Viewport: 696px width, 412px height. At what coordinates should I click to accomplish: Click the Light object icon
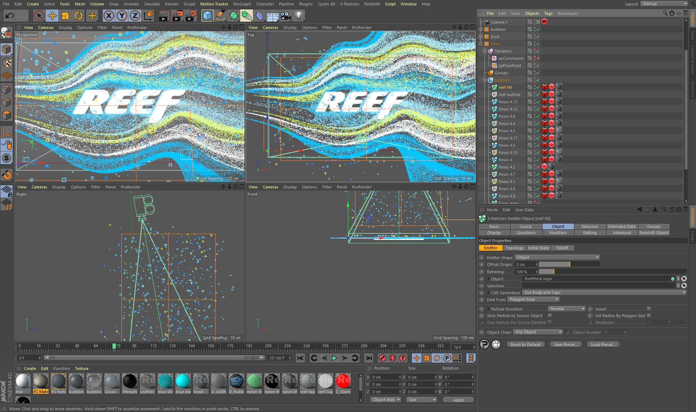(x=299, y=16)
